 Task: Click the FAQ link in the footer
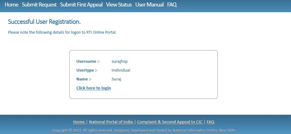[210, 122]
